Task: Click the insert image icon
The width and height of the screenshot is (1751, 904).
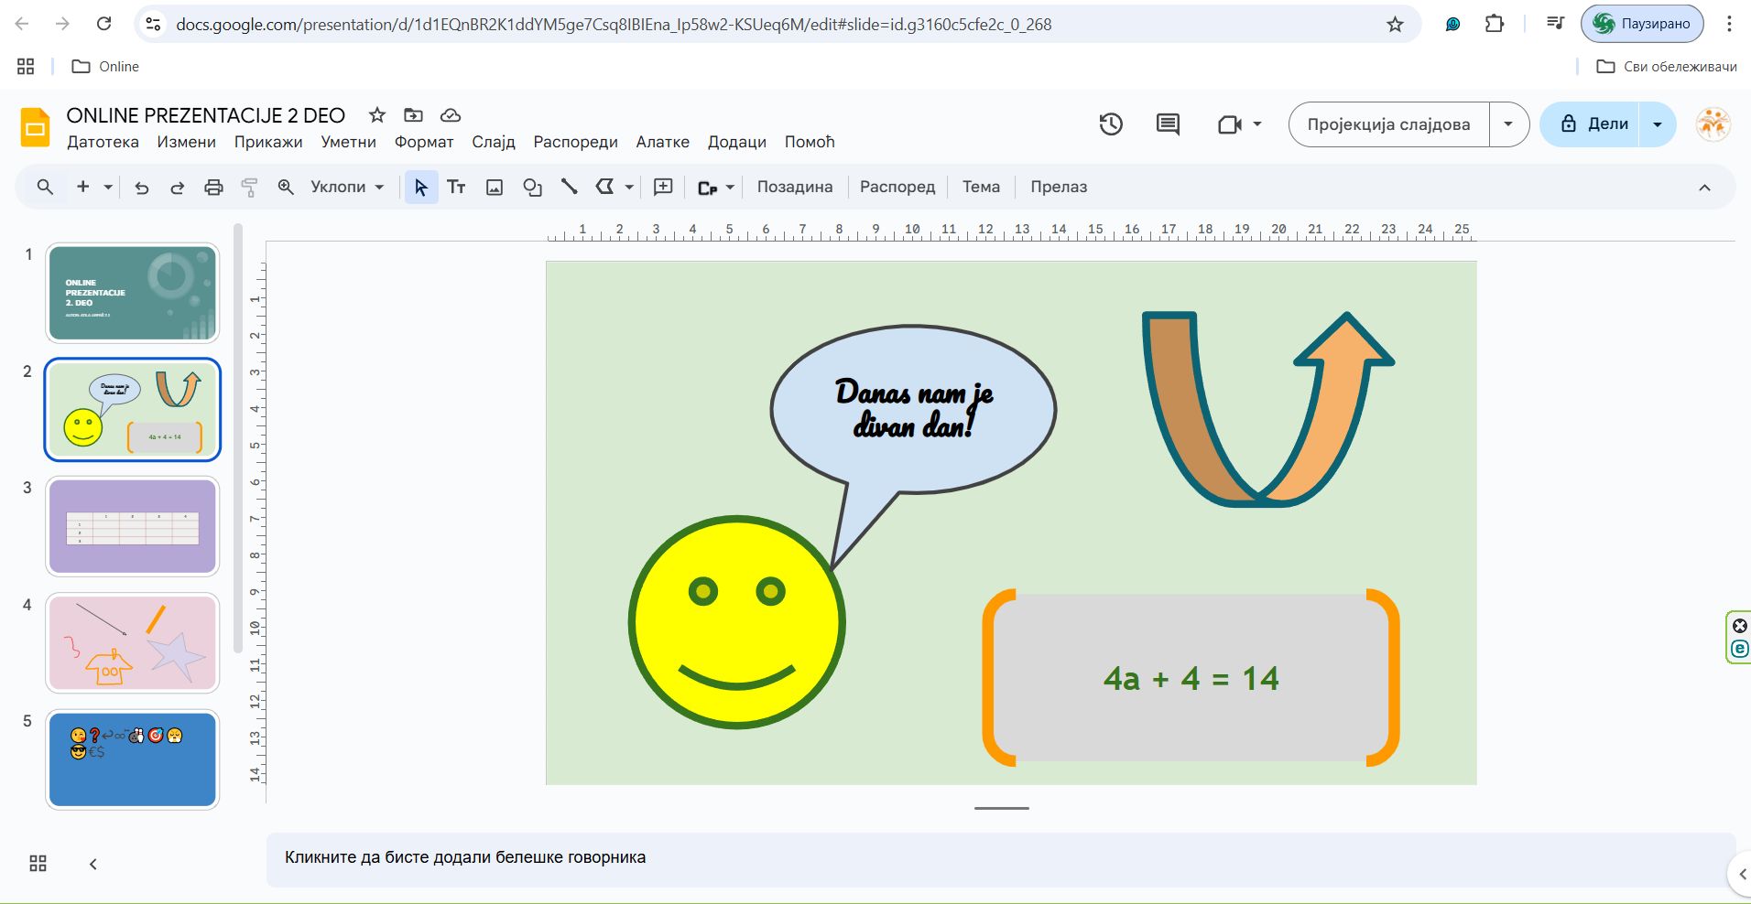Action: click(495, 188)
